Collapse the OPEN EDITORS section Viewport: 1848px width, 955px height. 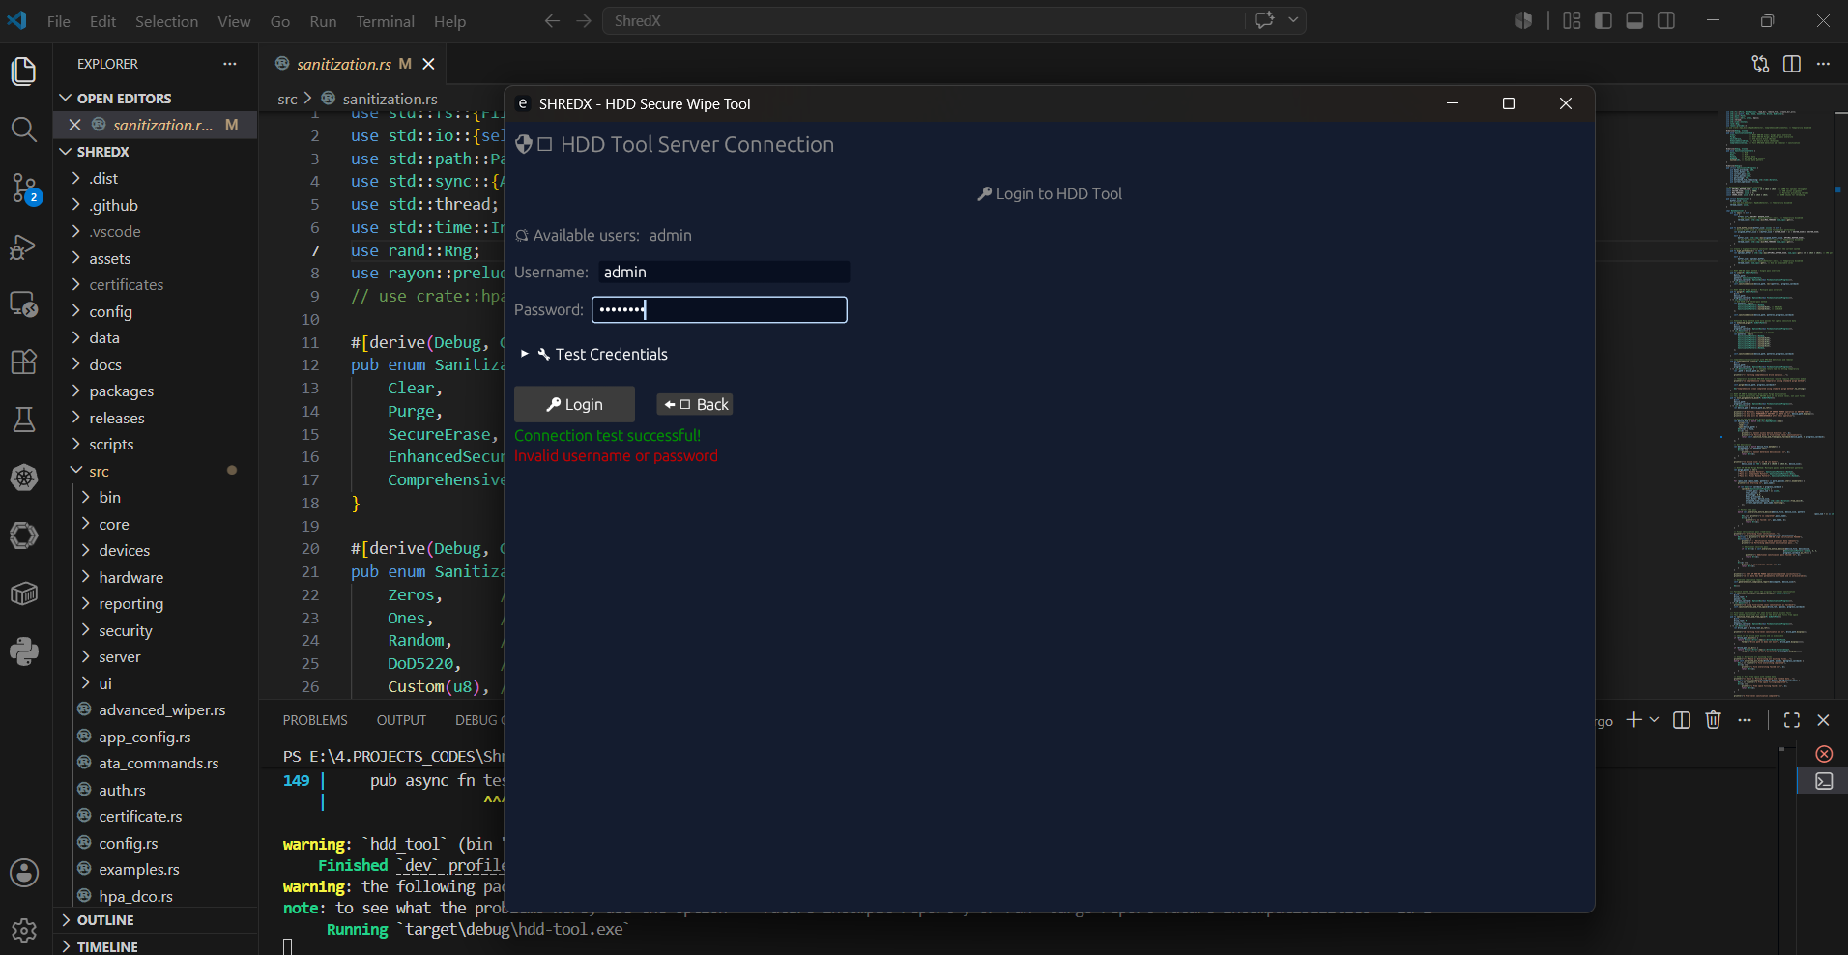(157, 99)
